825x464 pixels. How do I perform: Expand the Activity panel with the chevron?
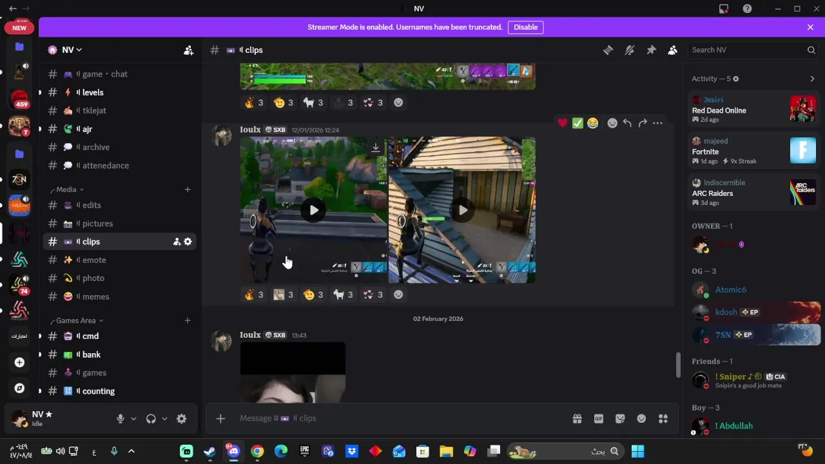[x=812, y=79]
